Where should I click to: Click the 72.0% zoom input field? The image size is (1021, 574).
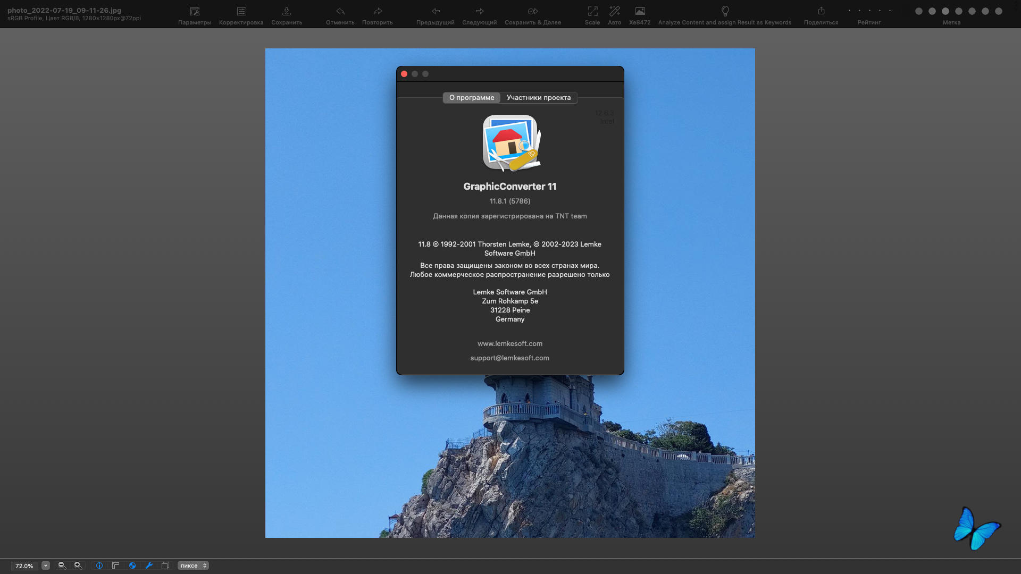point(24,566)
